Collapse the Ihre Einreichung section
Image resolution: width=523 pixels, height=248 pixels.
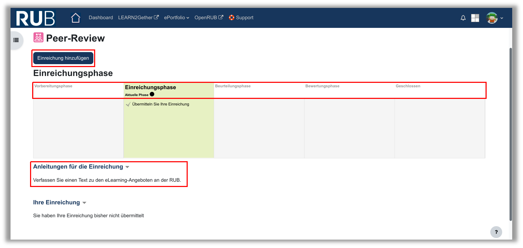point(84,203)
